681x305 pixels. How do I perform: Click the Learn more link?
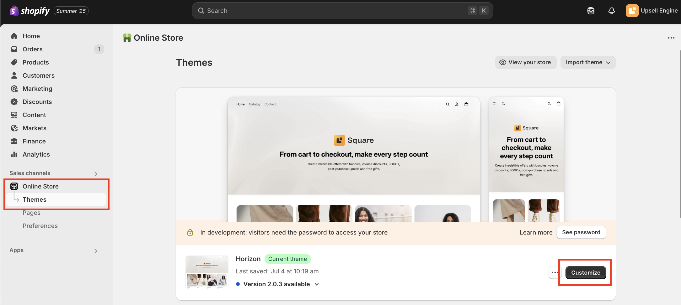pyautogui.click(x=536, y=232)
